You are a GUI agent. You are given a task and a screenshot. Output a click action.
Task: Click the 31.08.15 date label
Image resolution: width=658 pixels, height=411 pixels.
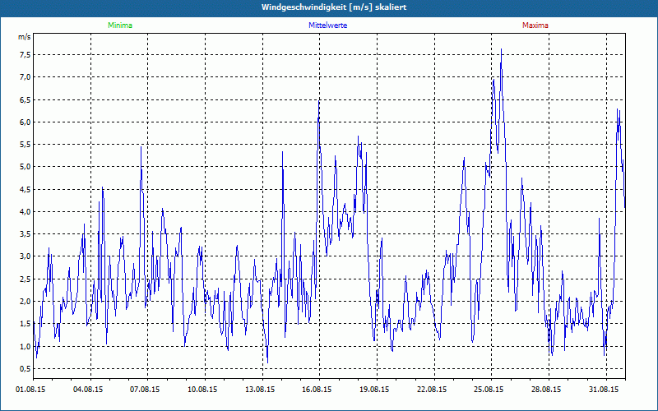coord(604,390)
